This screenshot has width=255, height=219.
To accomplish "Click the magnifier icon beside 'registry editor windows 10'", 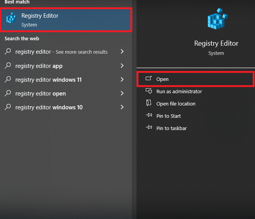I will click(x=8, y=107).
